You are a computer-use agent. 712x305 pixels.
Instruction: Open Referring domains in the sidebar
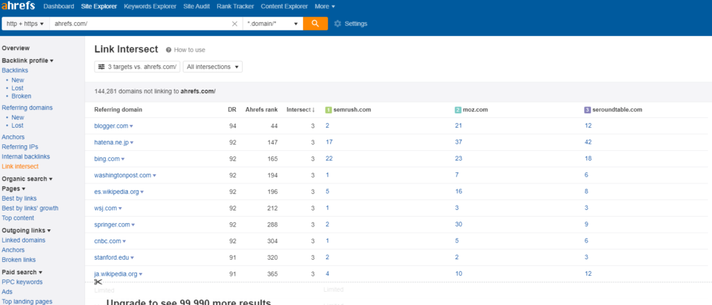27,108
